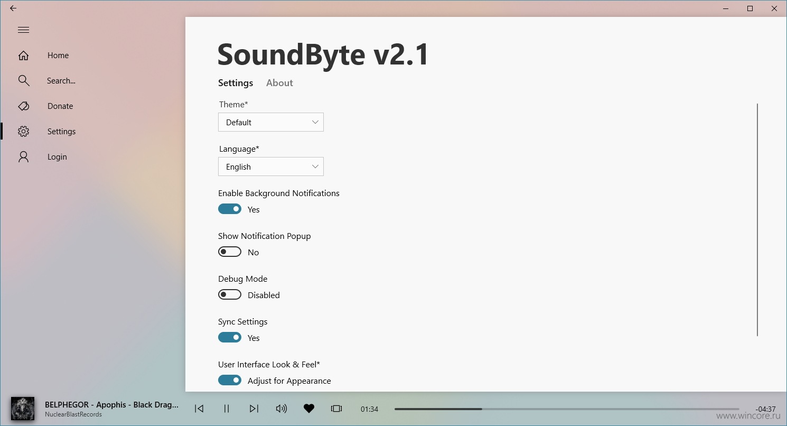This screenshot has width=787, height=426.
Task: Click the Home house icon
Action: (23, 55)
